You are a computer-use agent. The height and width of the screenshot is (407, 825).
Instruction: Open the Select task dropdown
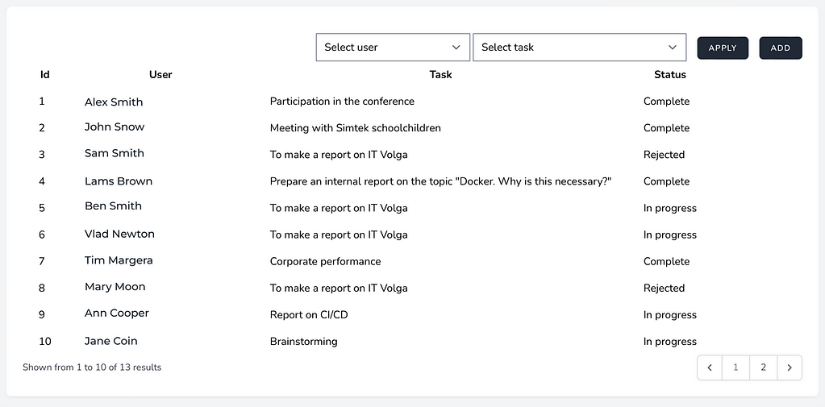pos(579,48)
